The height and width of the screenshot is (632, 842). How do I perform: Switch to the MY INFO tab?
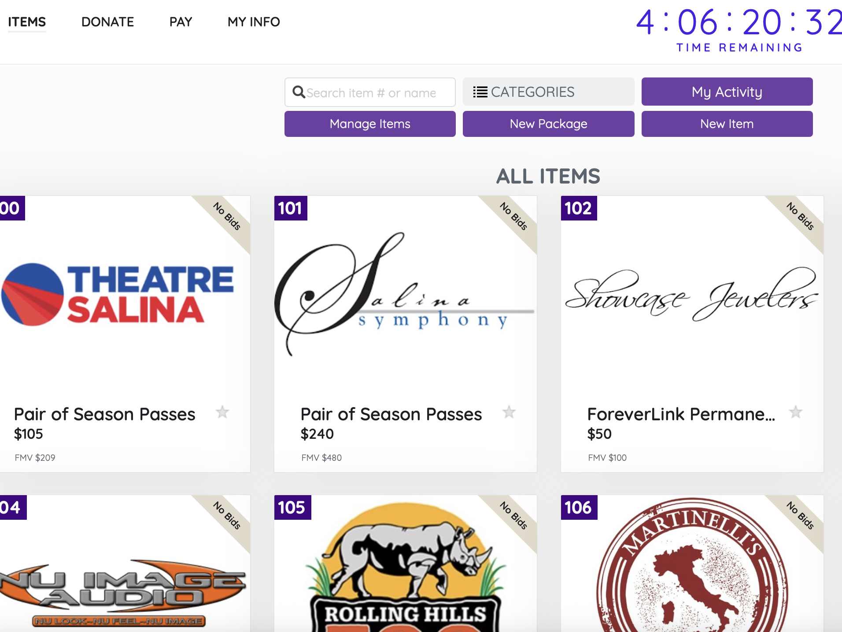(254, 22)
